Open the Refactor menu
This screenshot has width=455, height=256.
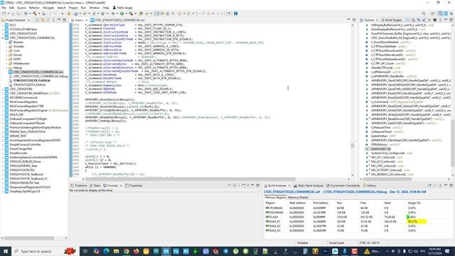pyautogui.click(x=34, y=8)
